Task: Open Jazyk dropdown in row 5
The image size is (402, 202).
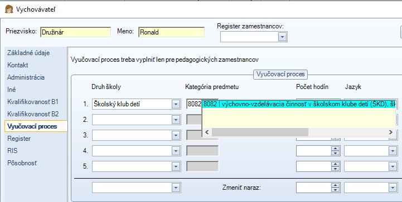Action: pos(393,167)
